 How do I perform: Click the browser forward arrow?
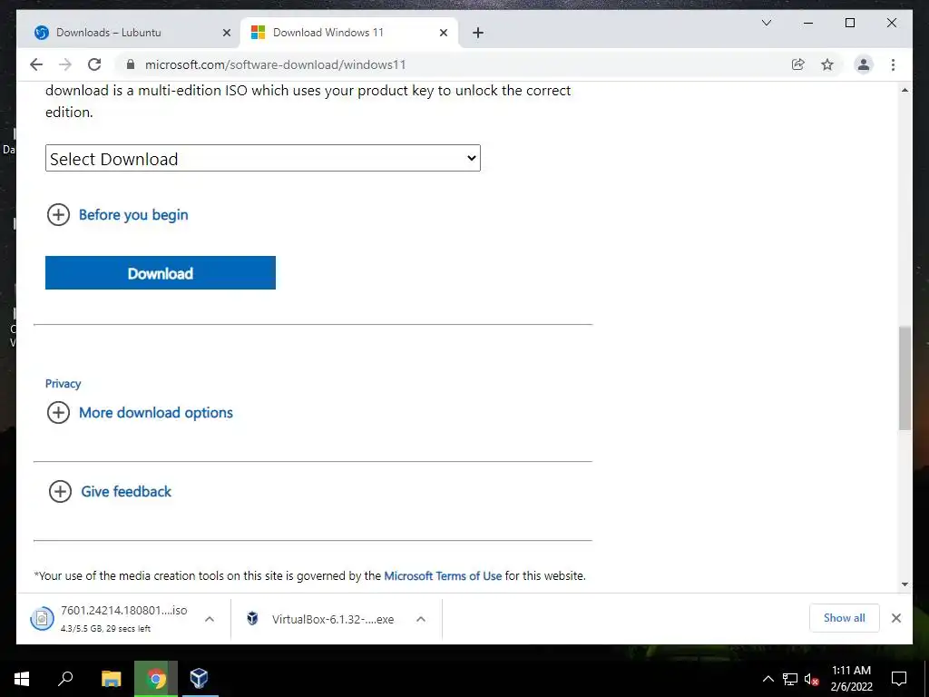65,64
